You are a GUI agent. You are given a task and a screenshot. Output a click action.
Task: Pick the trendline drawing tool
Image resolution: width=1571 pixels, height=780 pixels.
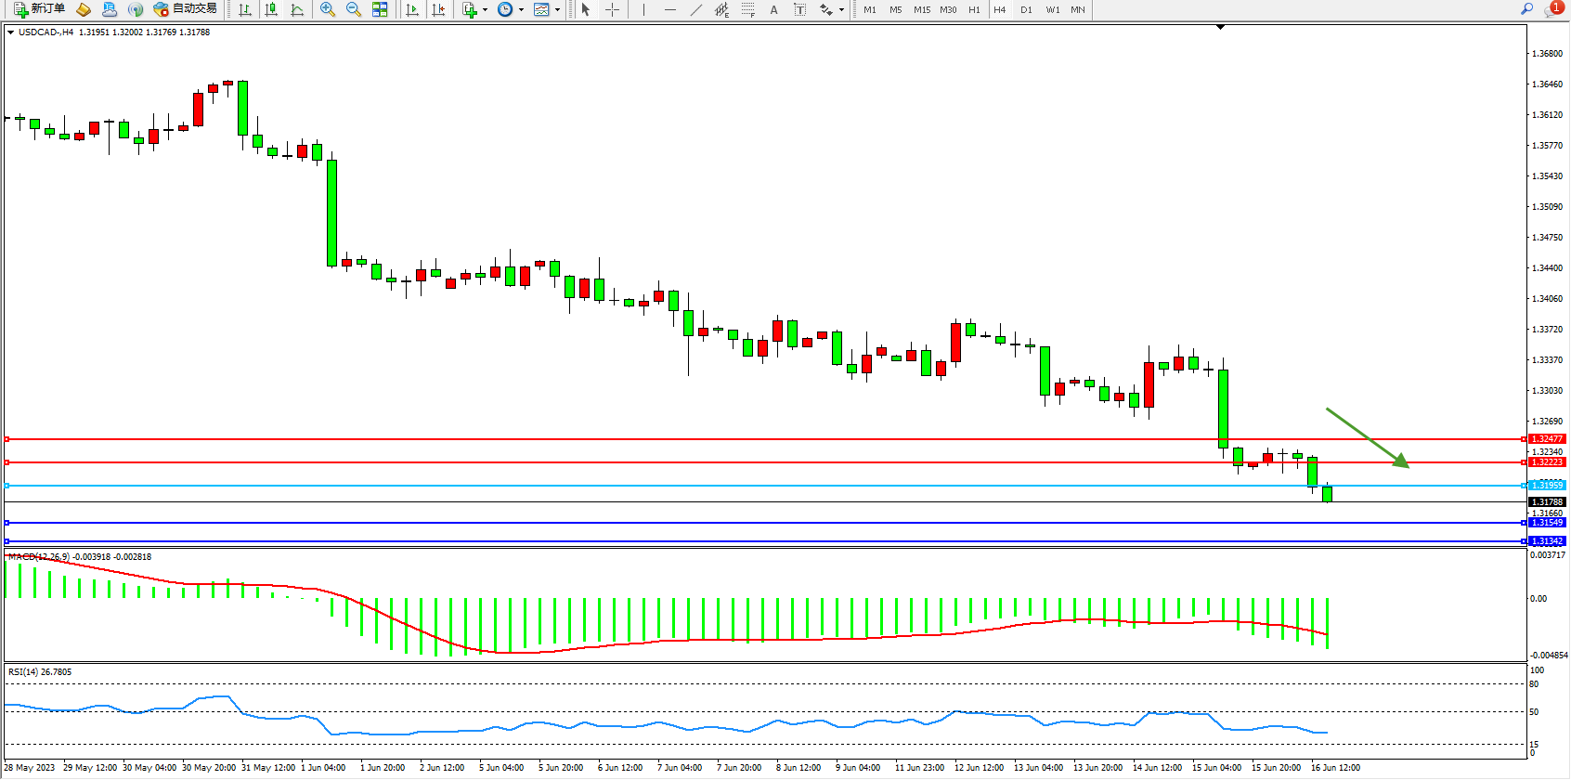pos(695,9)
